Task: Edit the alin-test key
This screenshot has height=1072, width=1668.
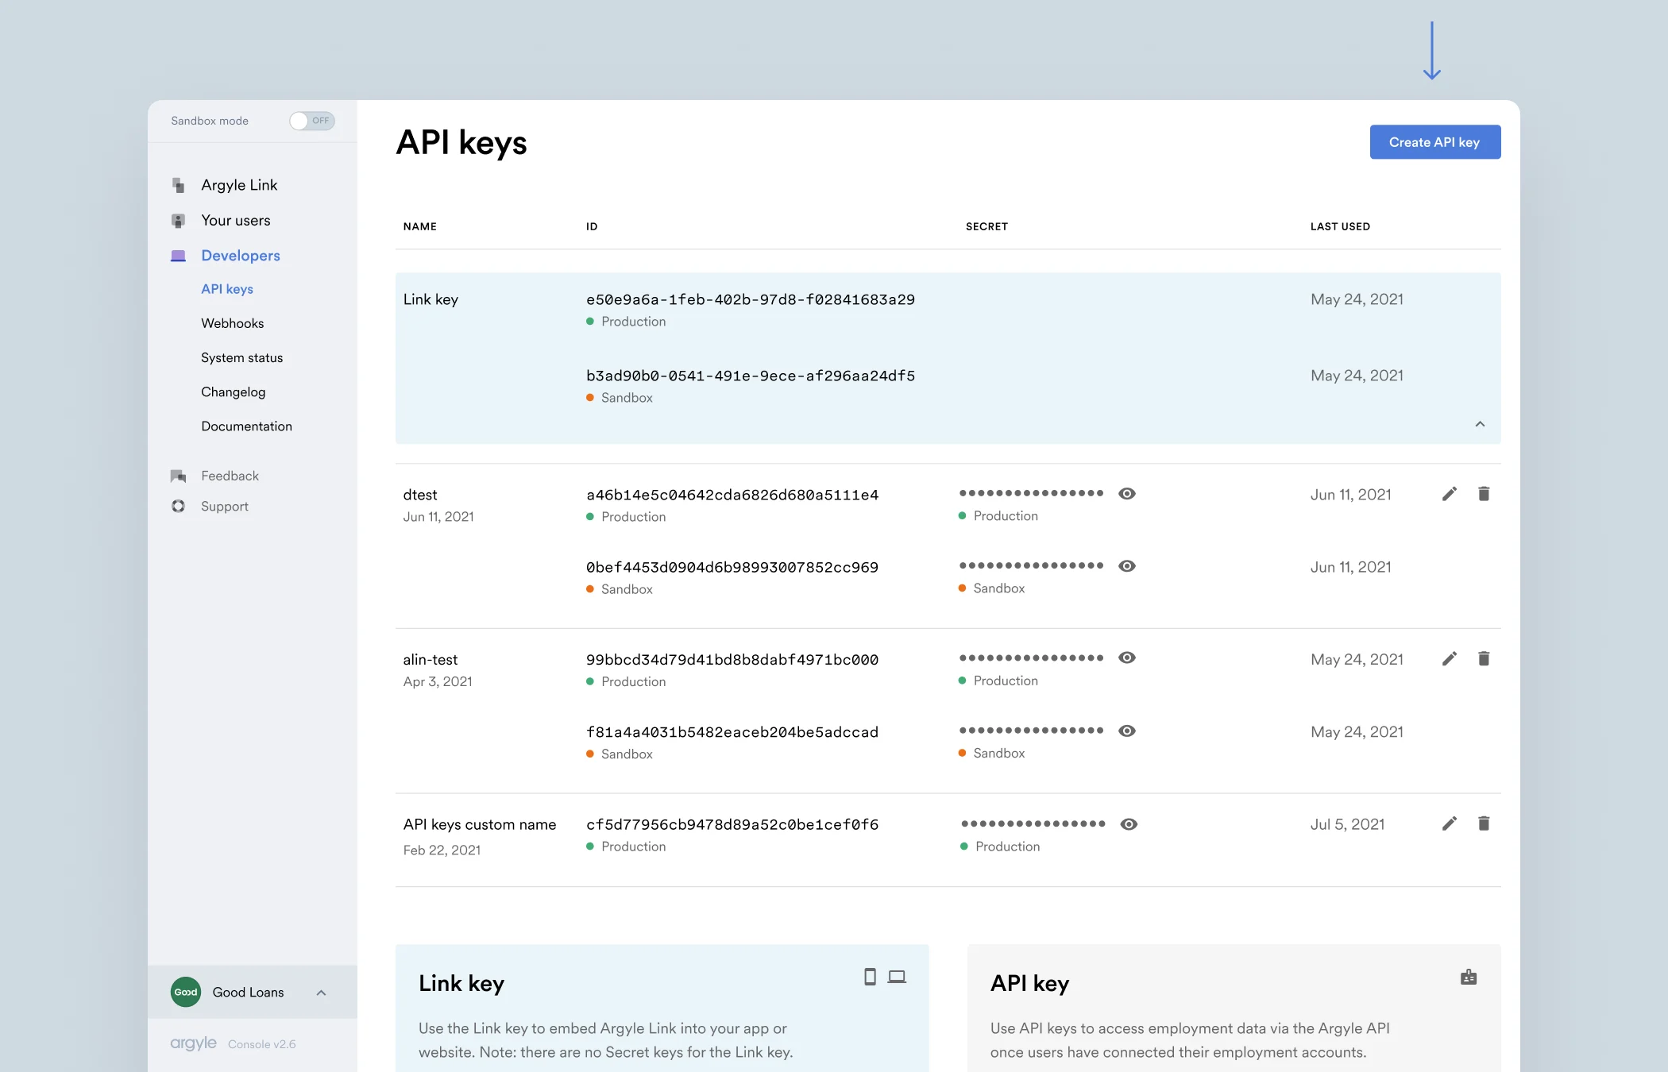Action: click(1449, 658)
